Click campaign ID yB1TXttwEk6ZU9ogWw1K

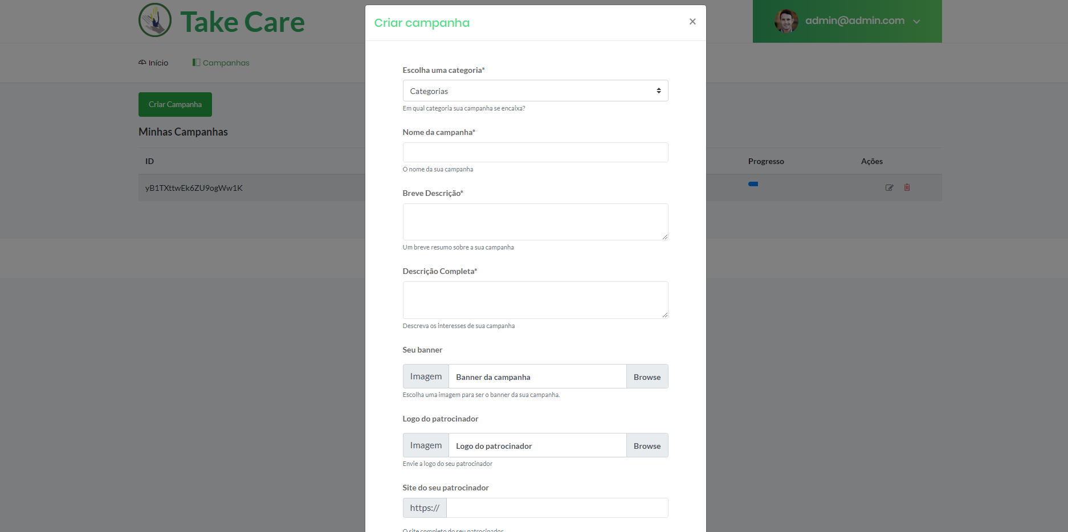[x=194, y=188]
